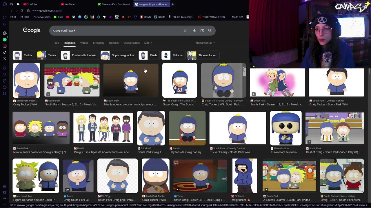371x208 pixels.
Task: Open the KICK bookmarks folder
Action: 25,17
